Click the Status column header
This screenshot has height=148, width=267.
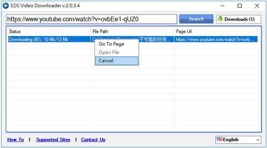pos(49,32)
